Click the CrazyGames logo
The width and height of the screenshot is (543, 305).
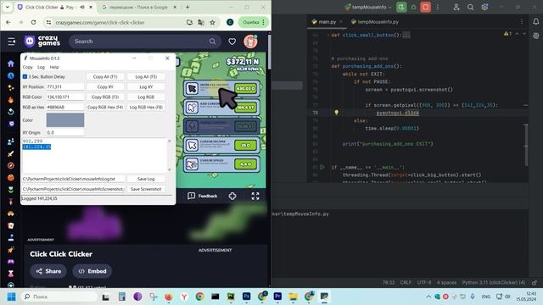point(42,42)
